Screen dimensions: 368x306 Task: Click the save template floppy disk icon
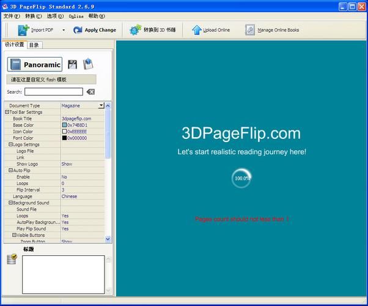73,64
